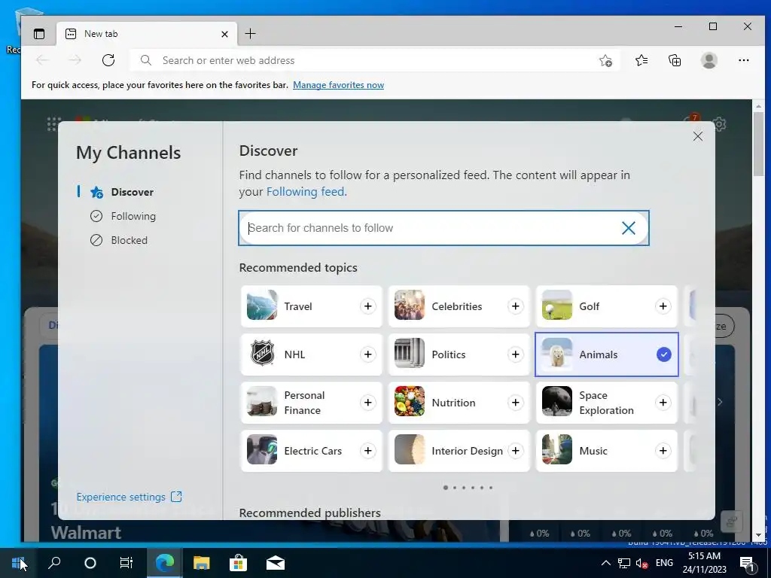
Task: Go to first page dot of recommended topics
Action: [x=446, y=488]
